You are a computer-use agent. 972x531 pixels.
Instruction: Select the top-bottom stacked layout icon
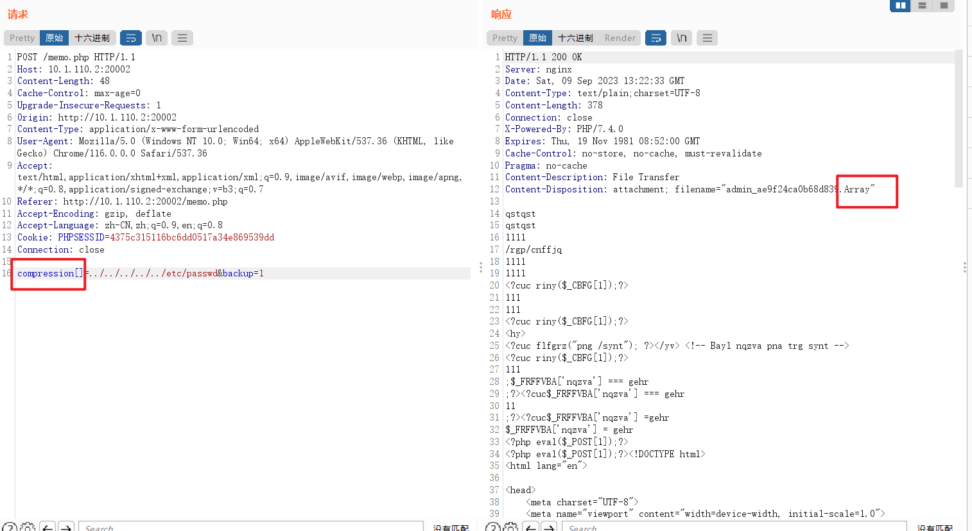point(922,6)
